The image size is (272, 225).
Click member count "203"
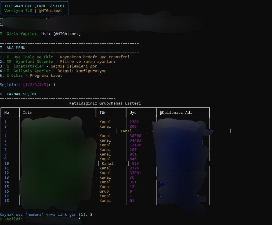point(133,150)
